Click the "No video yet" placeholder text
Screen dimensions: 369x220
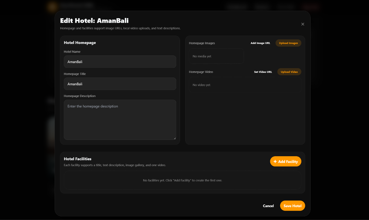[202, 85]
